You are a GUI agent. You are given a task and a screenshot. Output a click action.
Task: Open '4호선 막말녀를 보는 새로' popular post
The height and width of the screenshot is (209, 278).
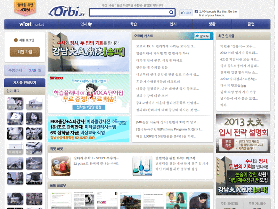point(240,59)
